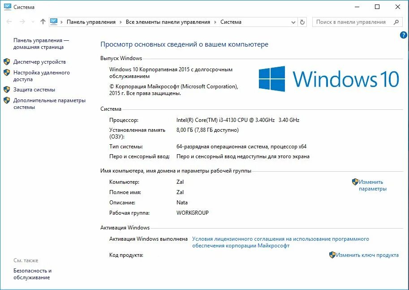Click the Back navigation arrow
Image resolution: width=409 pixels, height=290 pixels.
point(9,22)
